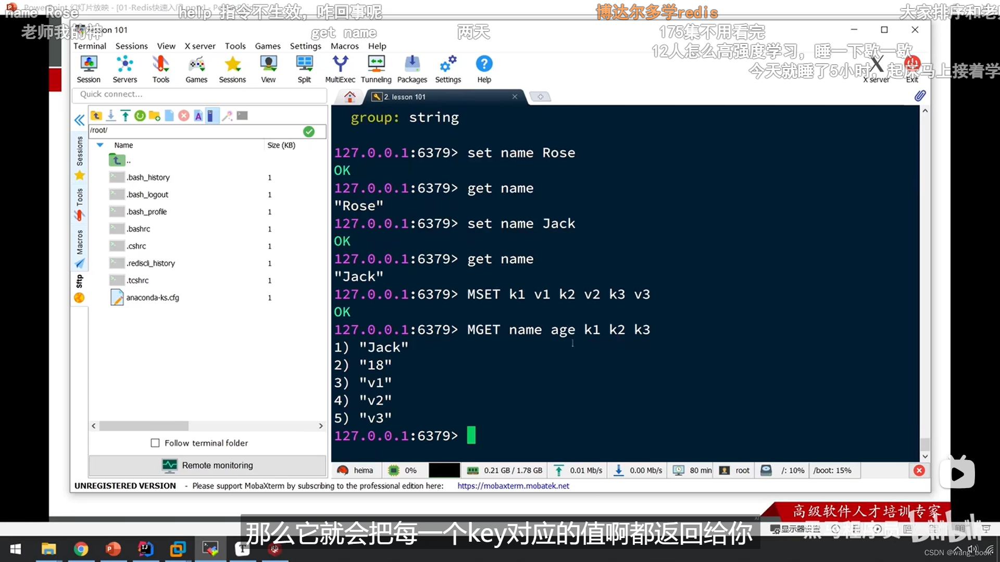Confirm path with green checkmark
Viewport: 1000px width, 562px height.
point(309,131)
